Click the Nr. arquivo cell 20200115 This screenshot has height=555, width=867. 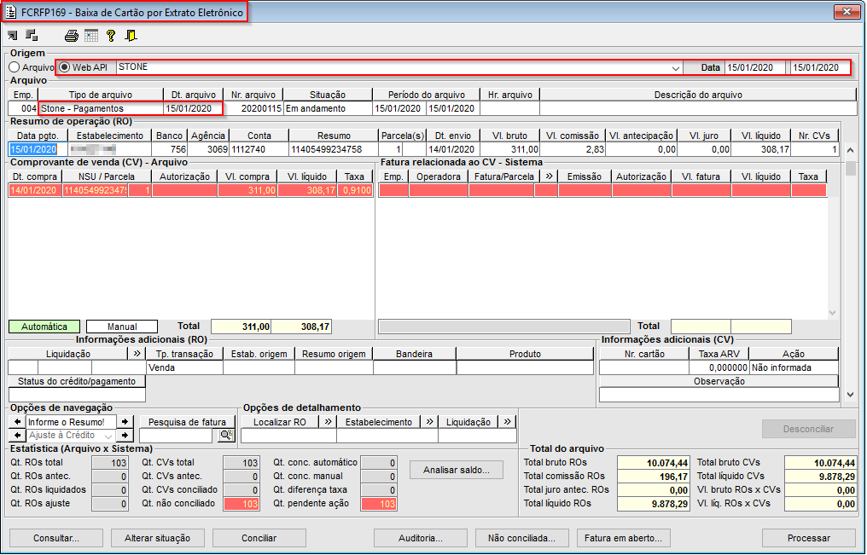pos(253,108)
